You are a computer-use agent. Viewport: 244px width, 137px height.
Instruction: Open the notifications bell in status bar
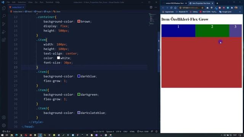point(156,131)
